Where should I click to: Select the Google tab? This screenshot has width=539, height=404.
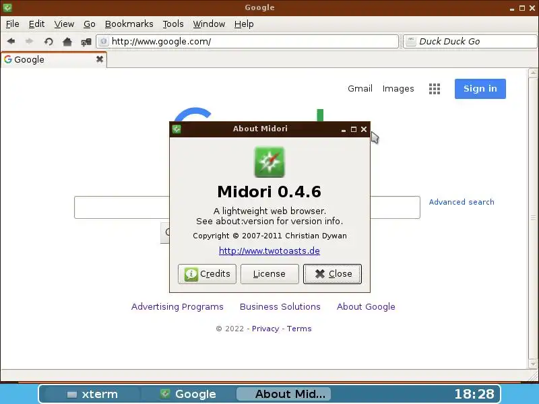click(54, 59)
